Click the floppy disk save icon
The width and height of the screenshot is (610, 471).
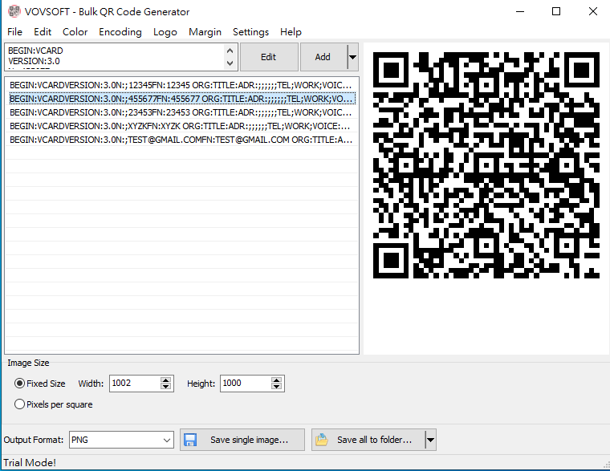coord(191,440)
